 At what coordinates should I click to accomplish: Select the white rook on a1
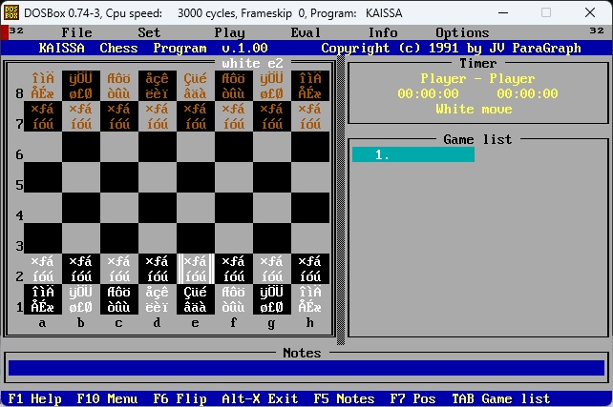tap(43, 299)
